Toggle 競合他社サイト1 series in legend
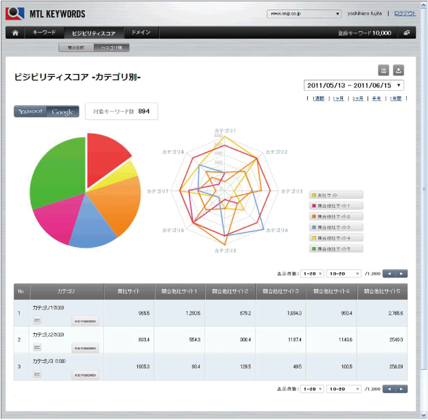 click(x=336, y=206)
